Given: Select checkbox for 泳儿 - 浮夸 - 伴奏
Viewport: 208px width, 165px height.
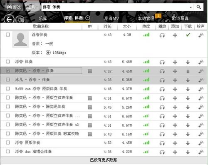Looking at the screenshot, I should click(x=8, y=80).
